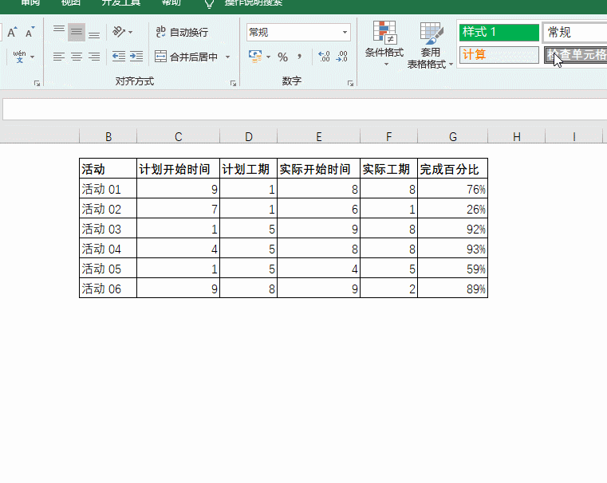
Task: Select column I header
Action: [x=573, y=136]
